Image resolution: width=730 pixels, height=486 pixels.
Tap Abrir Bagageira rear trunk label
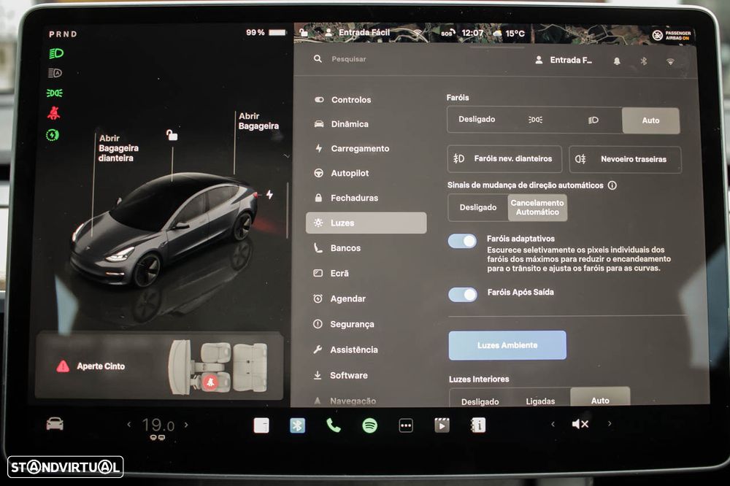(x=258, y=121)
